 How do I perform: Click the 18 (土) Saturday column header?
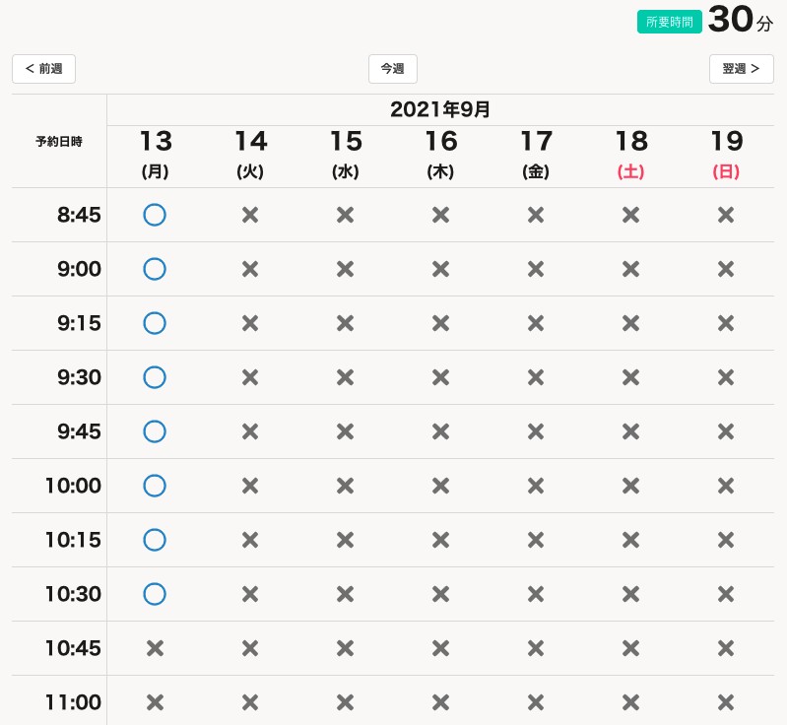(x=630, y=155)
